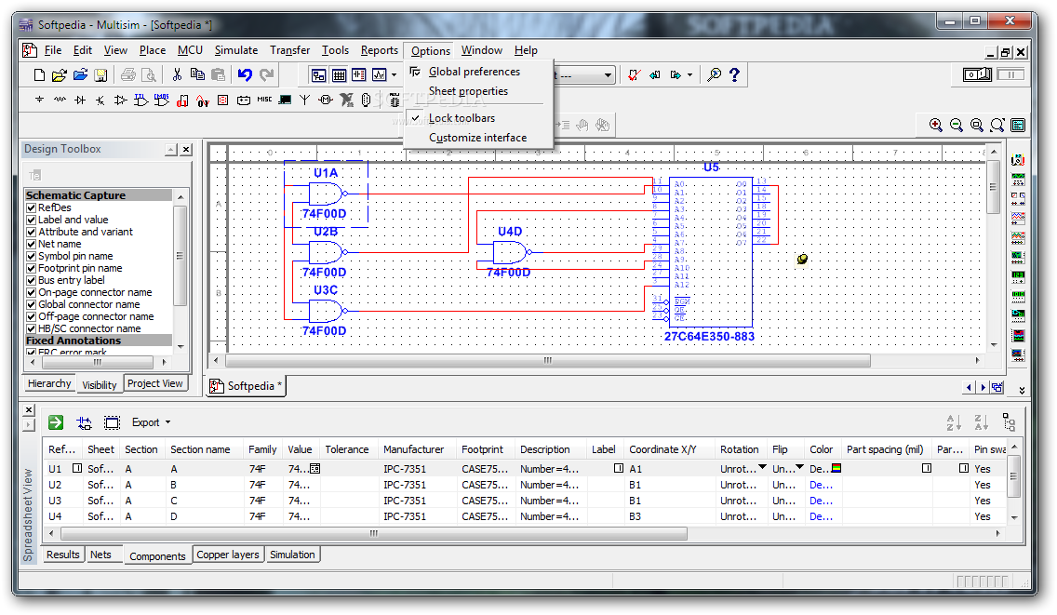Select the TTL gate component icon
This screenshot has height=615, width=1057.
[140, 100]
